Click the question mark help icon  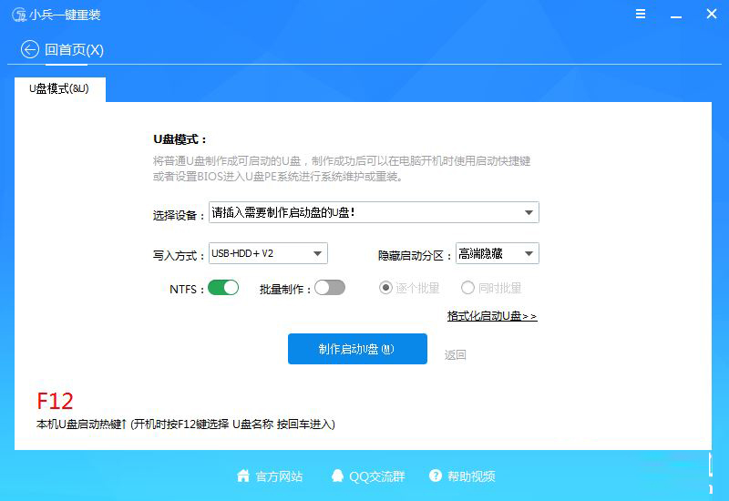tap(436, 475)
